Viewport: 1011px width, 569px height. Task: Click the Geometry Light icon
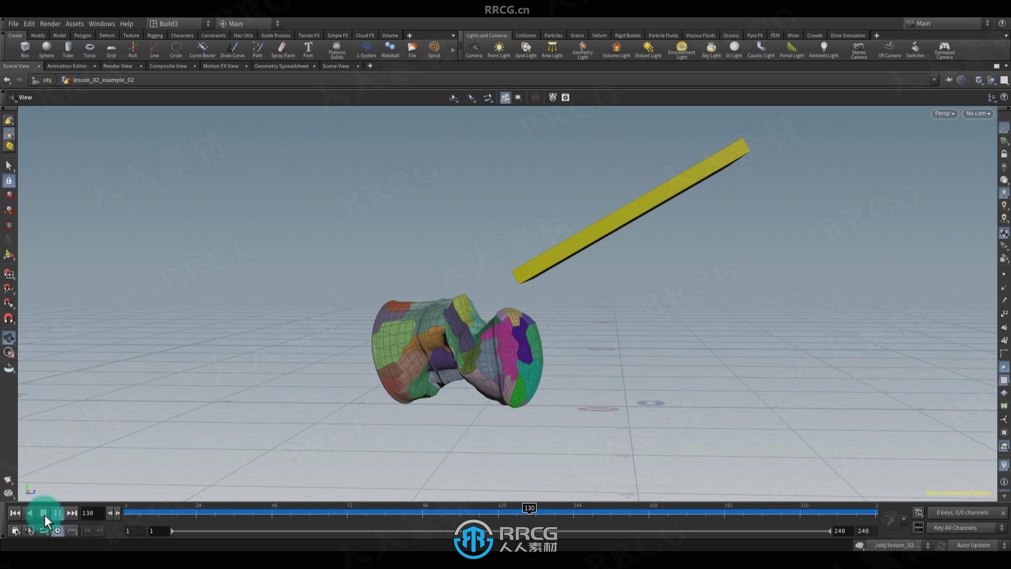582,46
